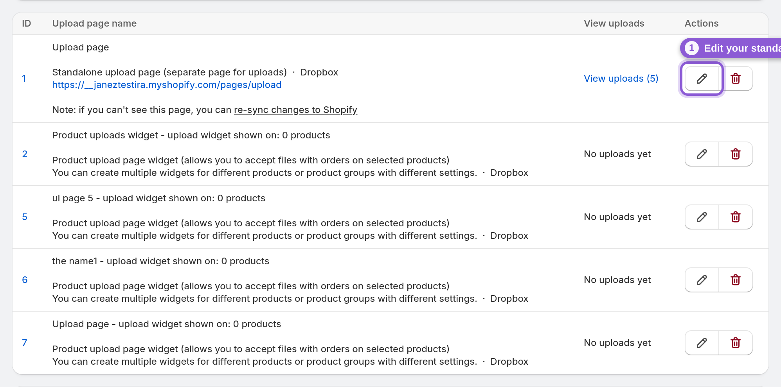Click 'No uploads yet' in row 7
The width and height of the screenshot is (781, 387).
click(x=617, y=343)
